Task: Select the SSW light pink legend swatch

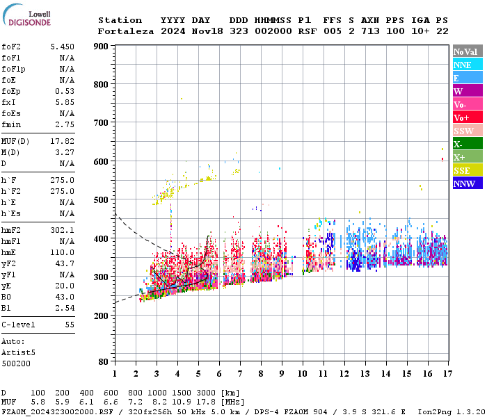Action: tap(468, 131)
